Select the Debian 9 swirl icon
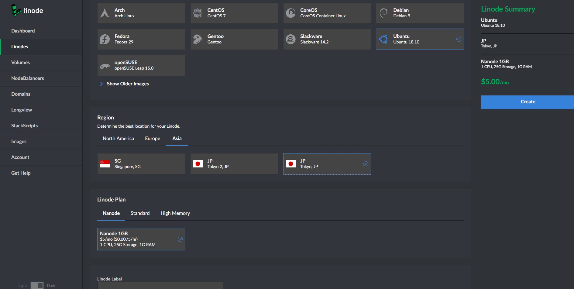The image size is (574, 289). point(384,13)
